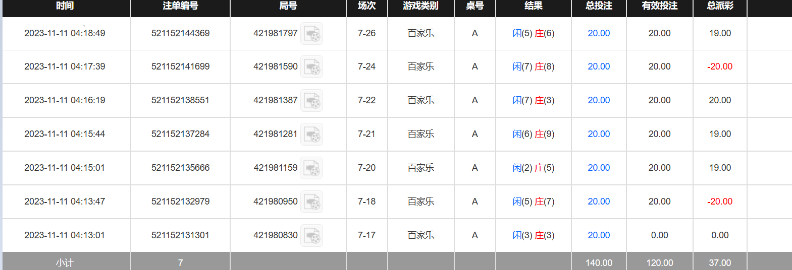Click session 7-17 cell

click(x=366, y=235)
